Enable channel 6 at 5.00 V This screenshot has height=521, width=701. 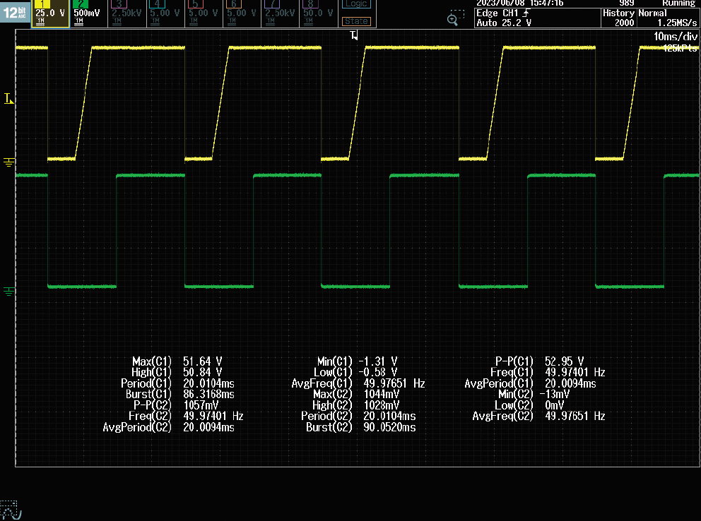pos(242,13)
